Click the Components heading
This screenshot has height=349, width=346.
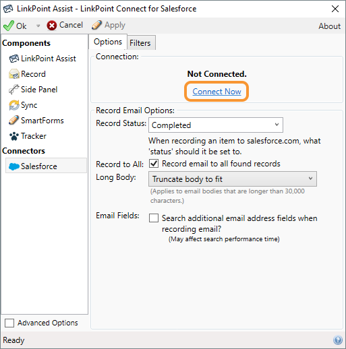tap(26, 43)
